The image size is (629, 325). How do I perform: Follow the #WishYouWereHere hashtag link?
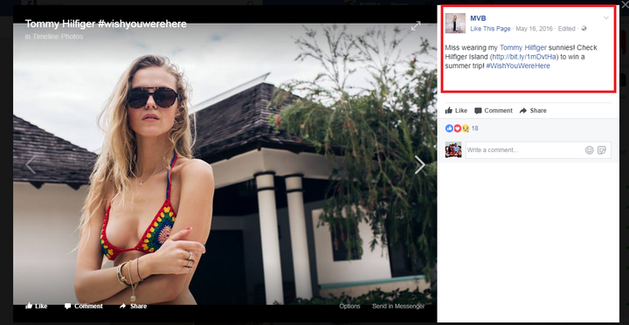[518, 66]
